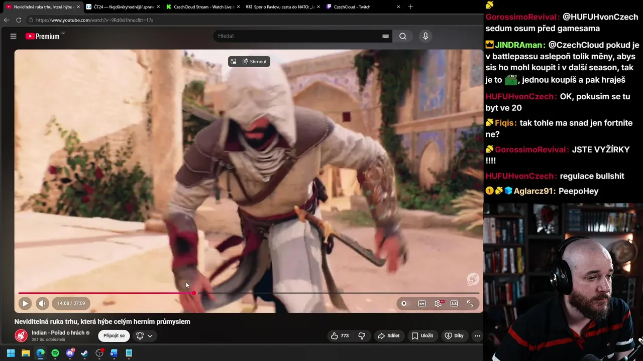
Task: Click the video title below the player
Action: [102, 322]
